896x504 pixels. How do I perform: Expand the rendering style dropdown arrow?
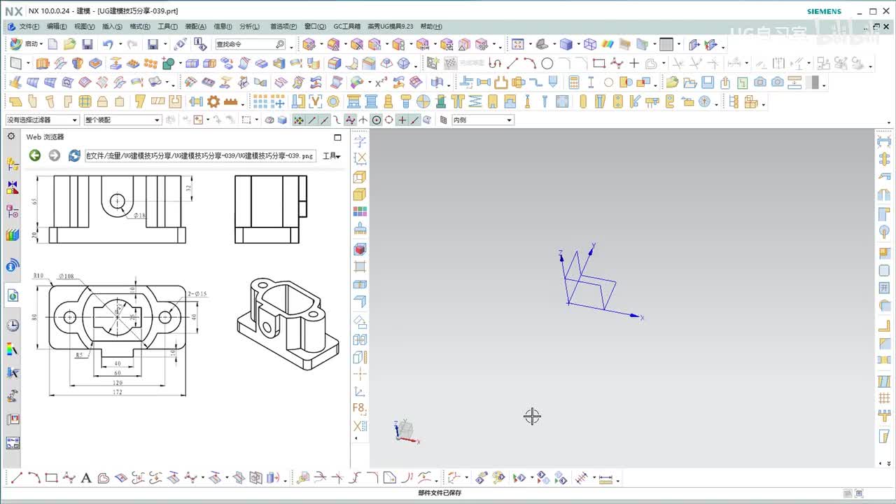pos(577,44)
